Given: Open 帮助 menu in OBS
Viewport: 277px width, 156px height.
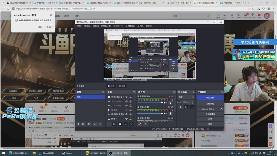Looking at the screenshot, I should coord(149,26).
